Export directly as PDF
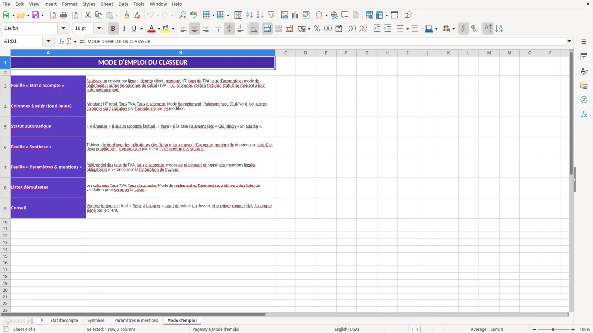 pyautogui.click(x=53, y=15)
